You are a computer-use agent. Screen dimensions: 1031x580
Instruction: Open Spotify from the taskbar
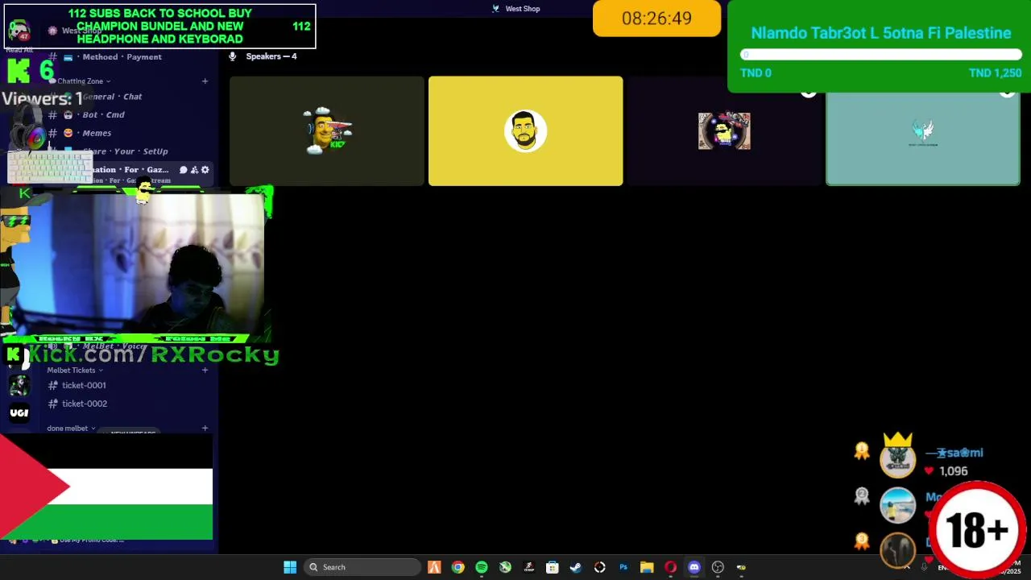[x=482, y=567]
